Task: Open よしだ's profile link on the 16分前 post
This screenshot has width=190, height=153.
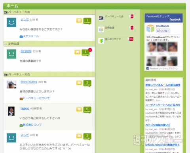Action: pos(25,19)
